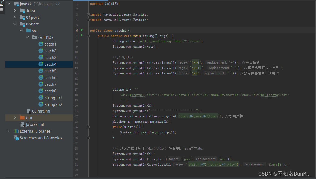Screen dimensions: 316x179
Task: Expand the .idea folder
Action: click(x=15, y=10)
